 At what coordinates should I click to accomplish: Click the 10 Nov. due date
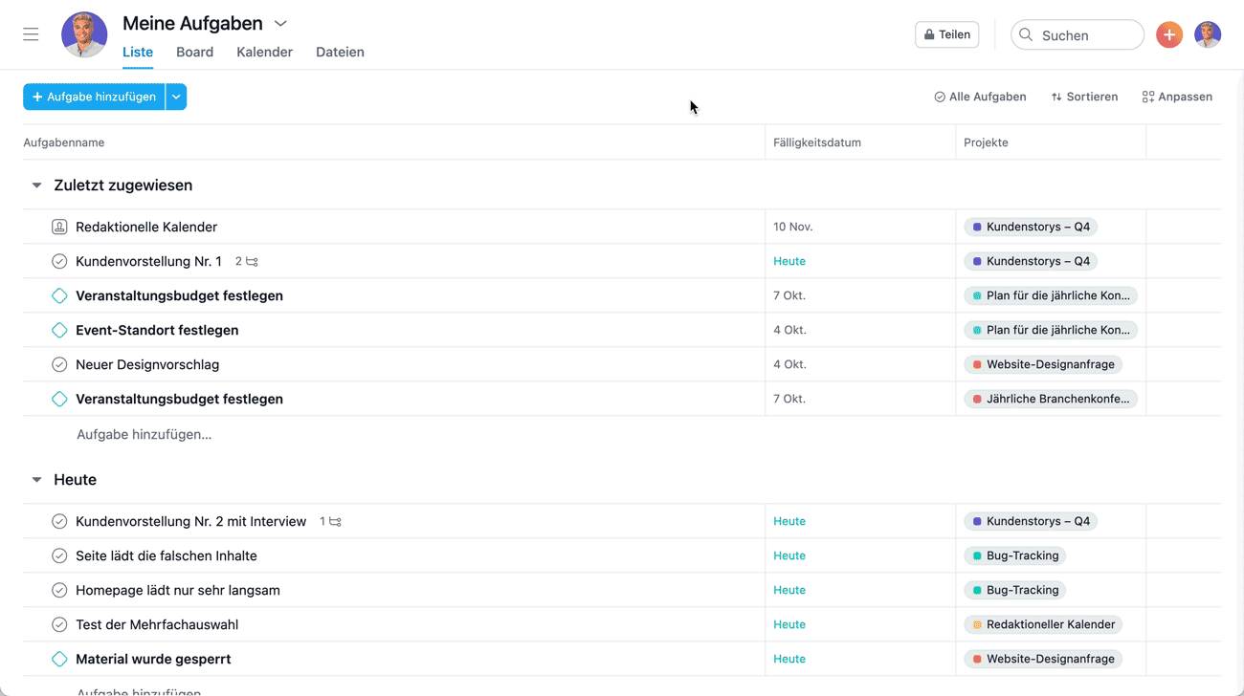[793, 227]
